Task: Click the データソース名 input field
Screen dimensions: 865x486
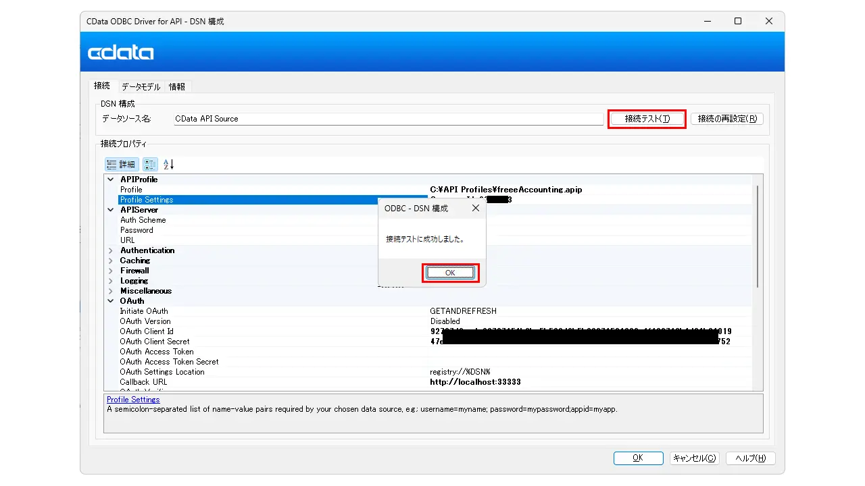Action: 389,119
